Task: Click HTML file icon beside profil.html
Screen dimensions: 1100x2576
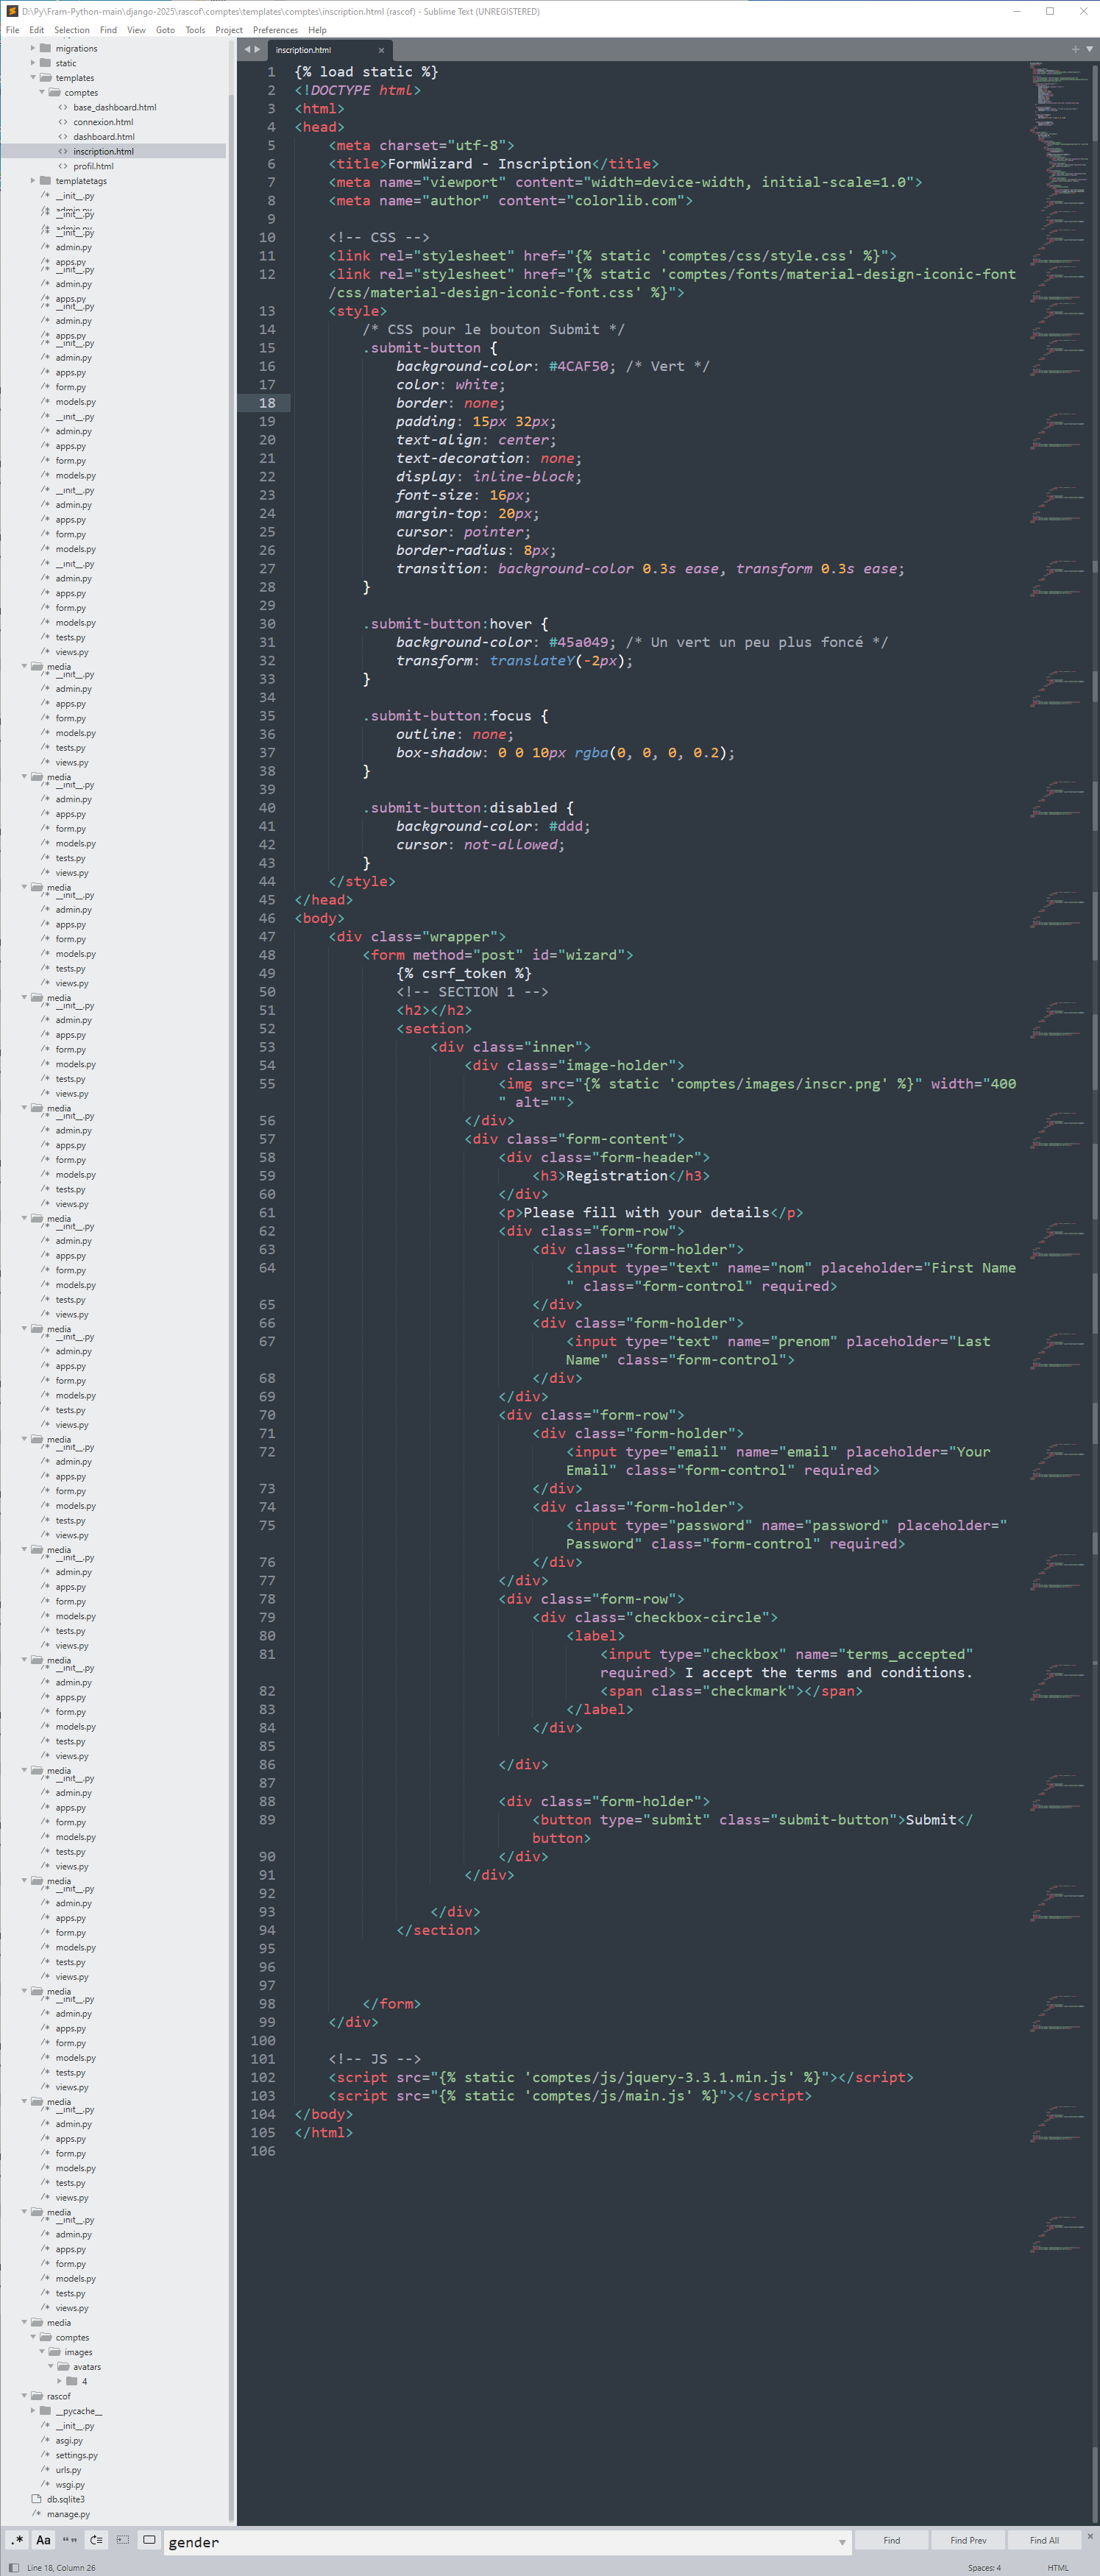Action: coord(63,166)
